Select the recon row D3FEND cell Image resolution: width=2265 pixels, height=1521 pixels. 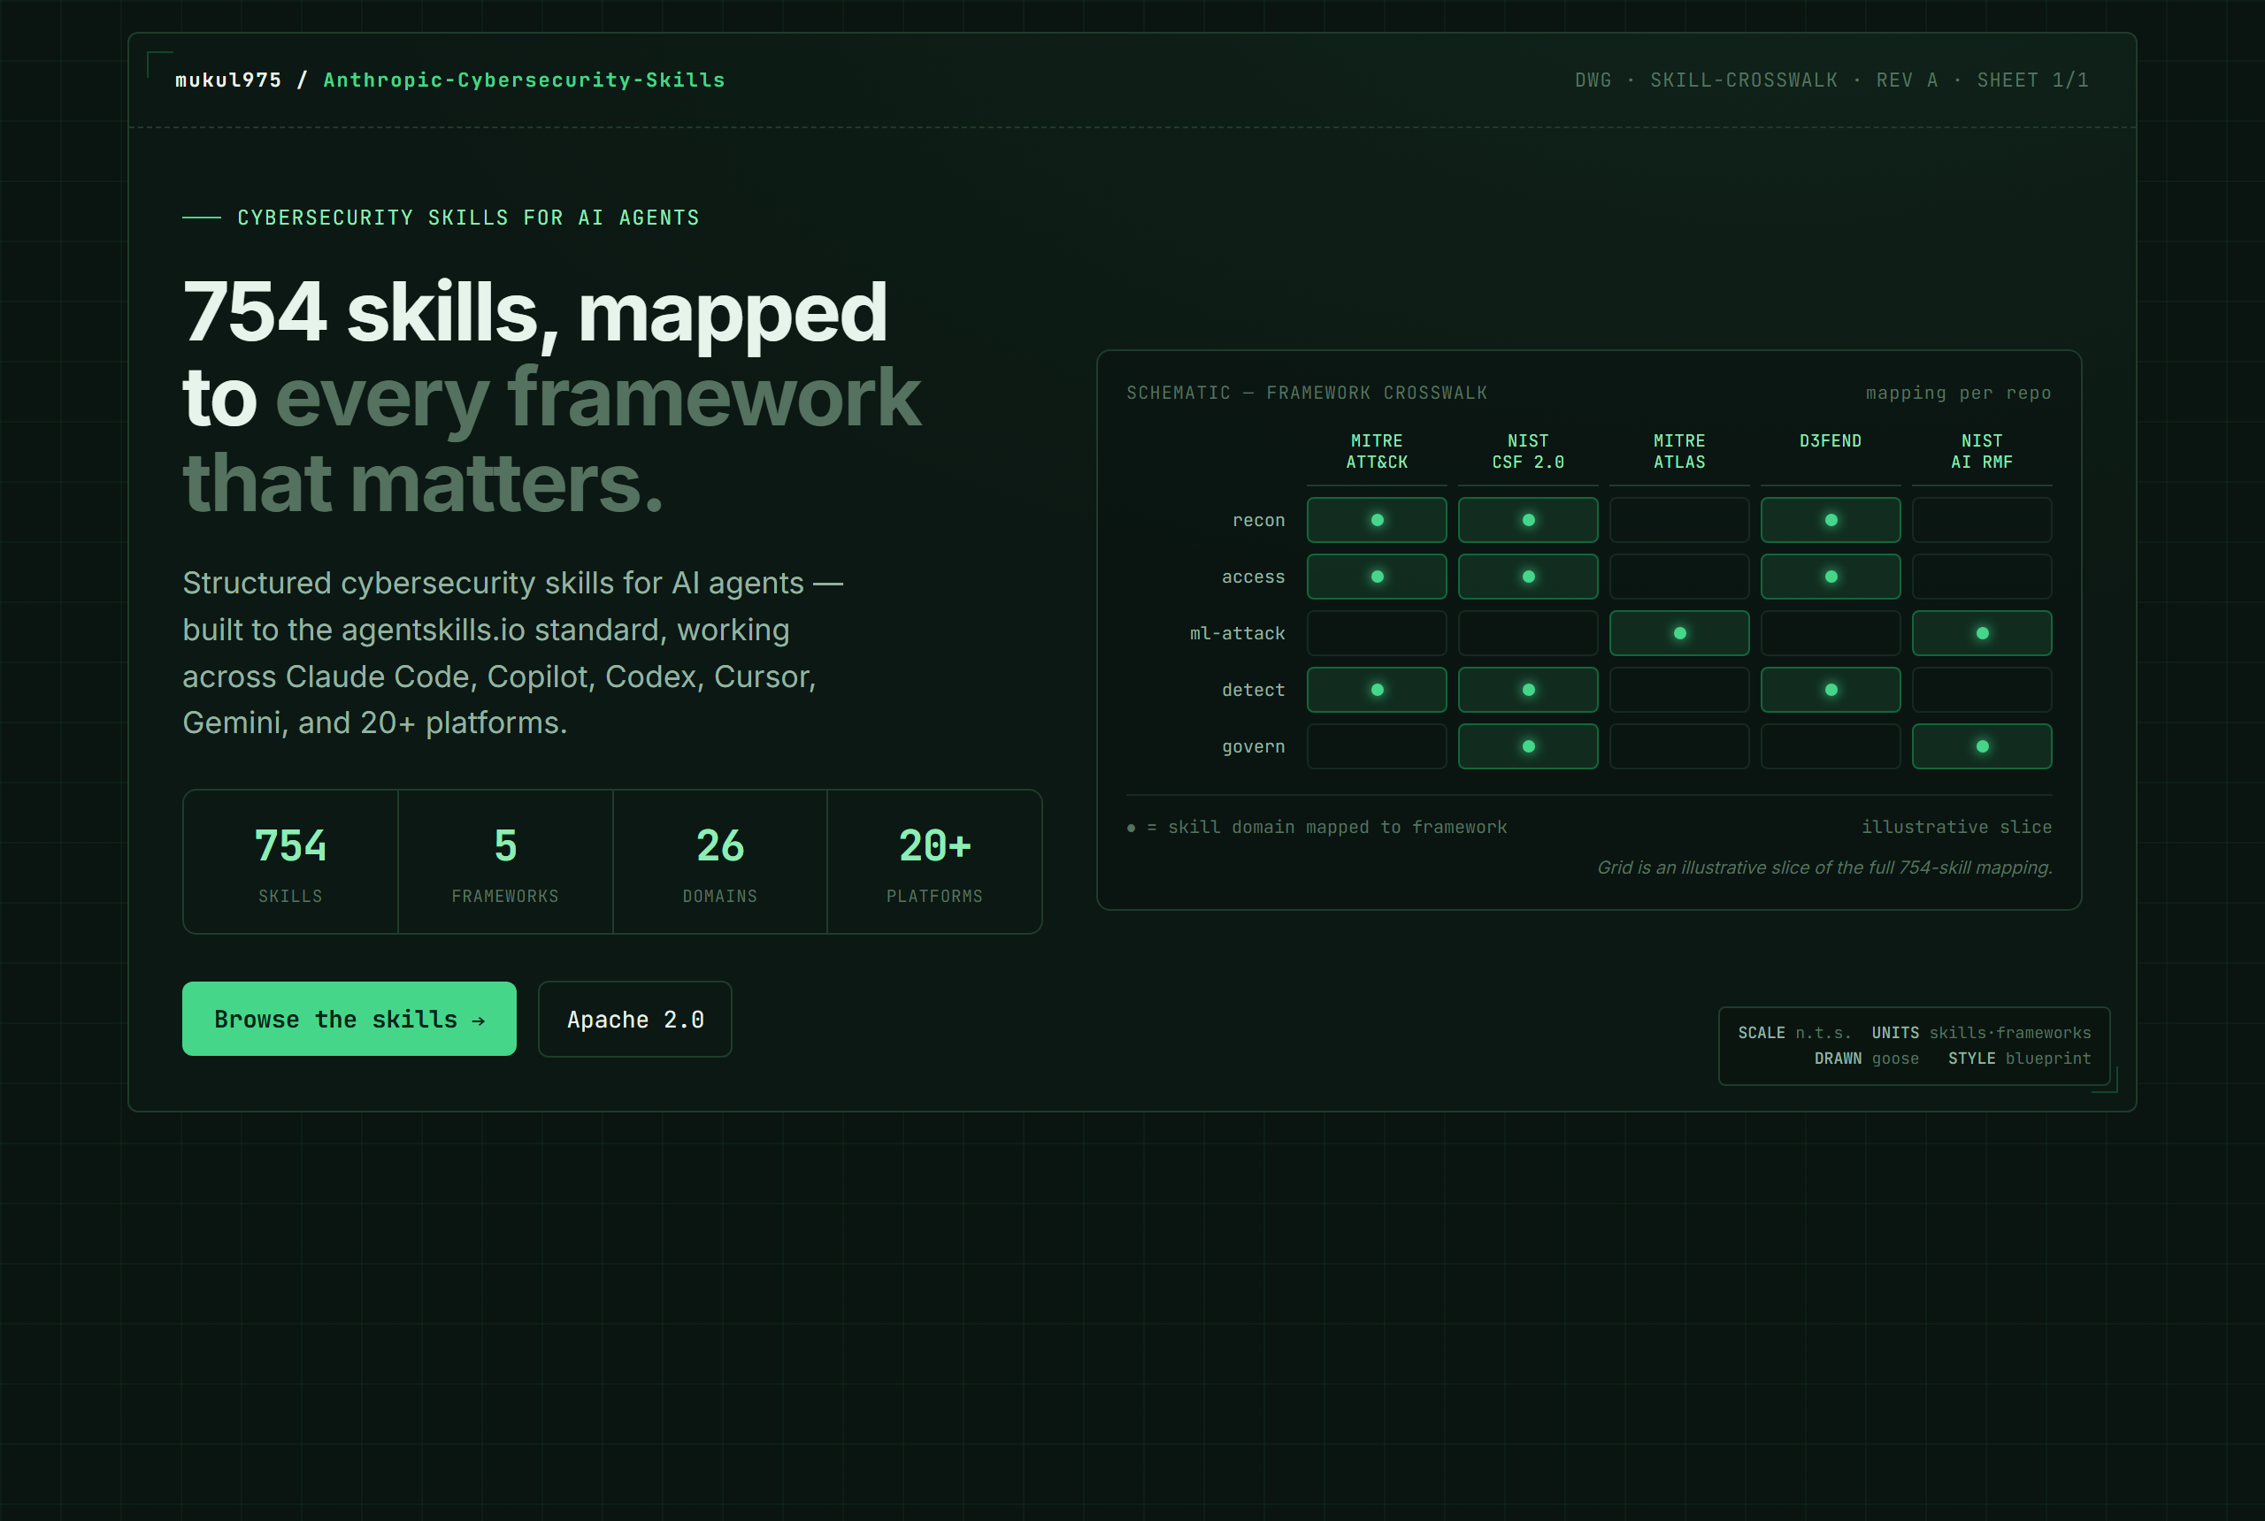click(1831, 520)
